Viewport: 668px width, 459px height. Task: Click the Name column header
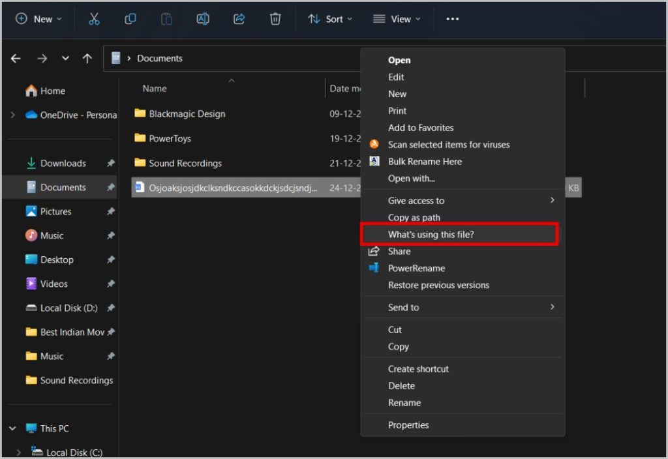(x=155, y=89)
